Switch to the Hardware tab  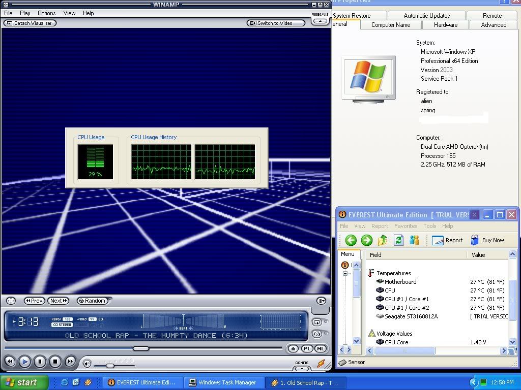446,25
